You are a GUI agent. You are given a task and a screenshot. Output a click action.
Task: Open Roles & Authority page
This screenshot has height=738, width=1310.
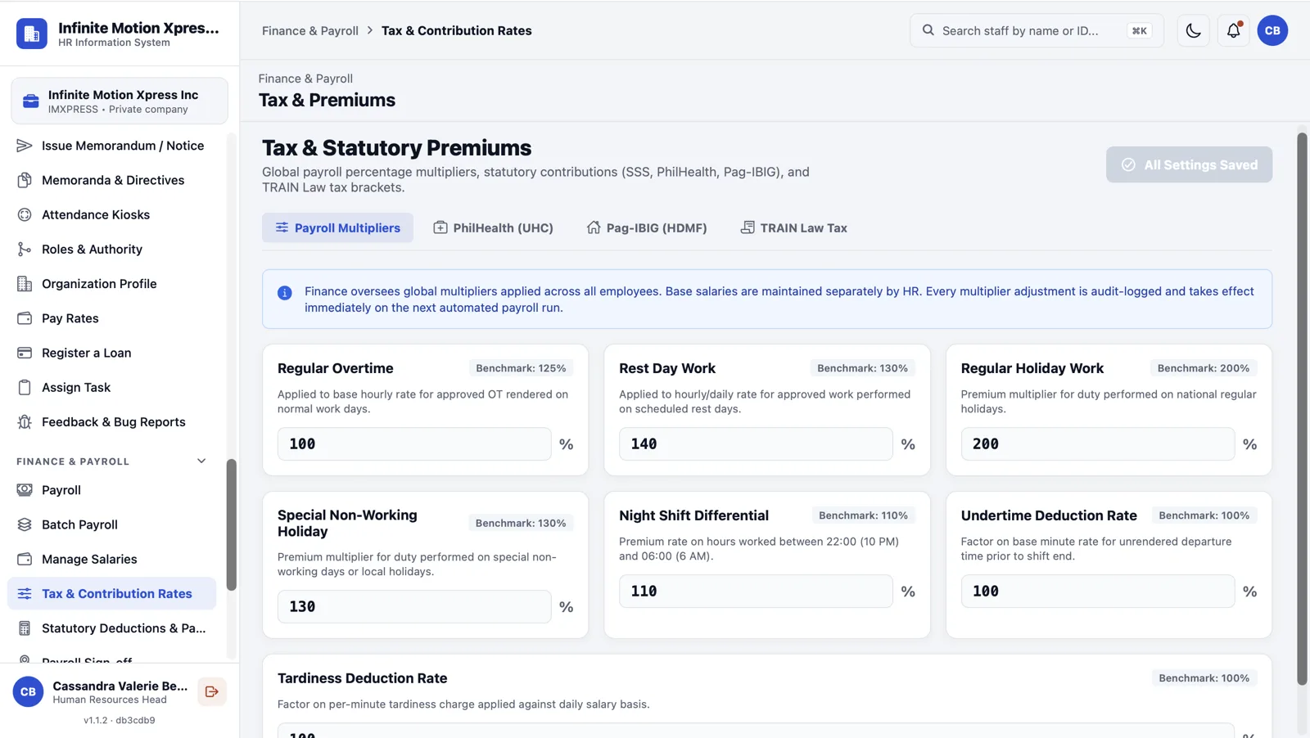pos(112,249)
